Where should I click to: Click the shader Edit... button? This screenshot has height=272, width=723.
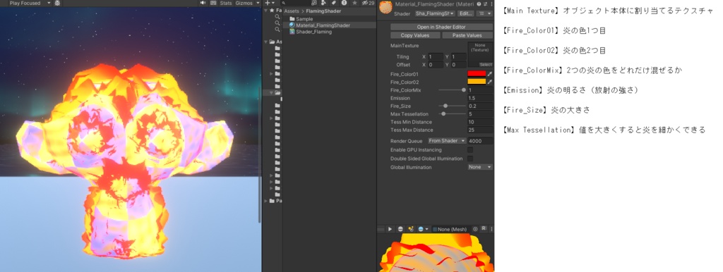pyautogui.click(x=466, y=14)
